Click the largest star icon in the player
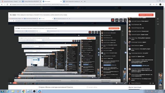The width and height of the screenshot is (165, 93). click(121, 20)
